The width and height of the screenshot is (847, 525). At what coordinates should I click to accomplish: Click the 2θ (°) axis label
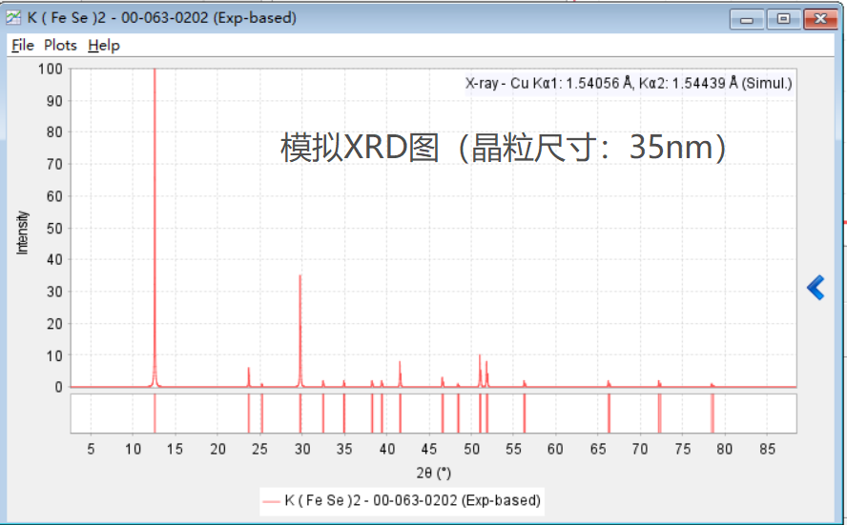[x=434, y=474]
